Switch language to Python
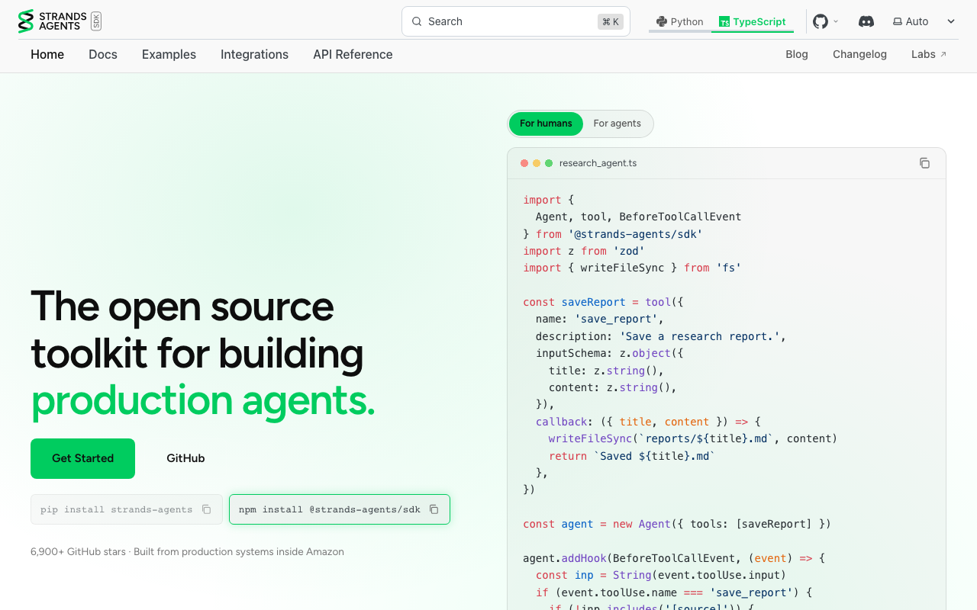The image size is (977, 610). pos(680,21)
